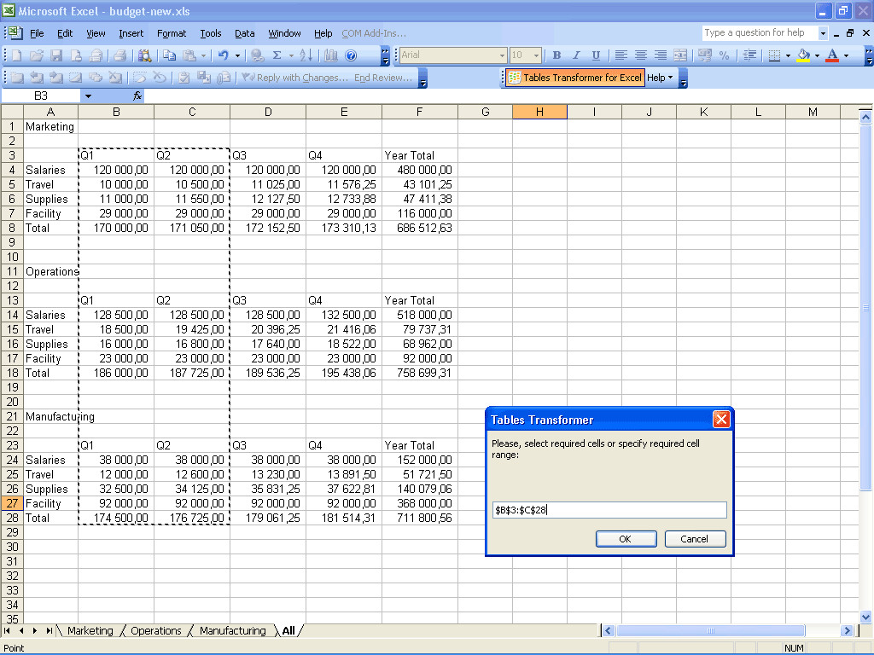Toggle Italic formatting
The width and height of the screenshot is (874, 655).
tap(576, 55)
